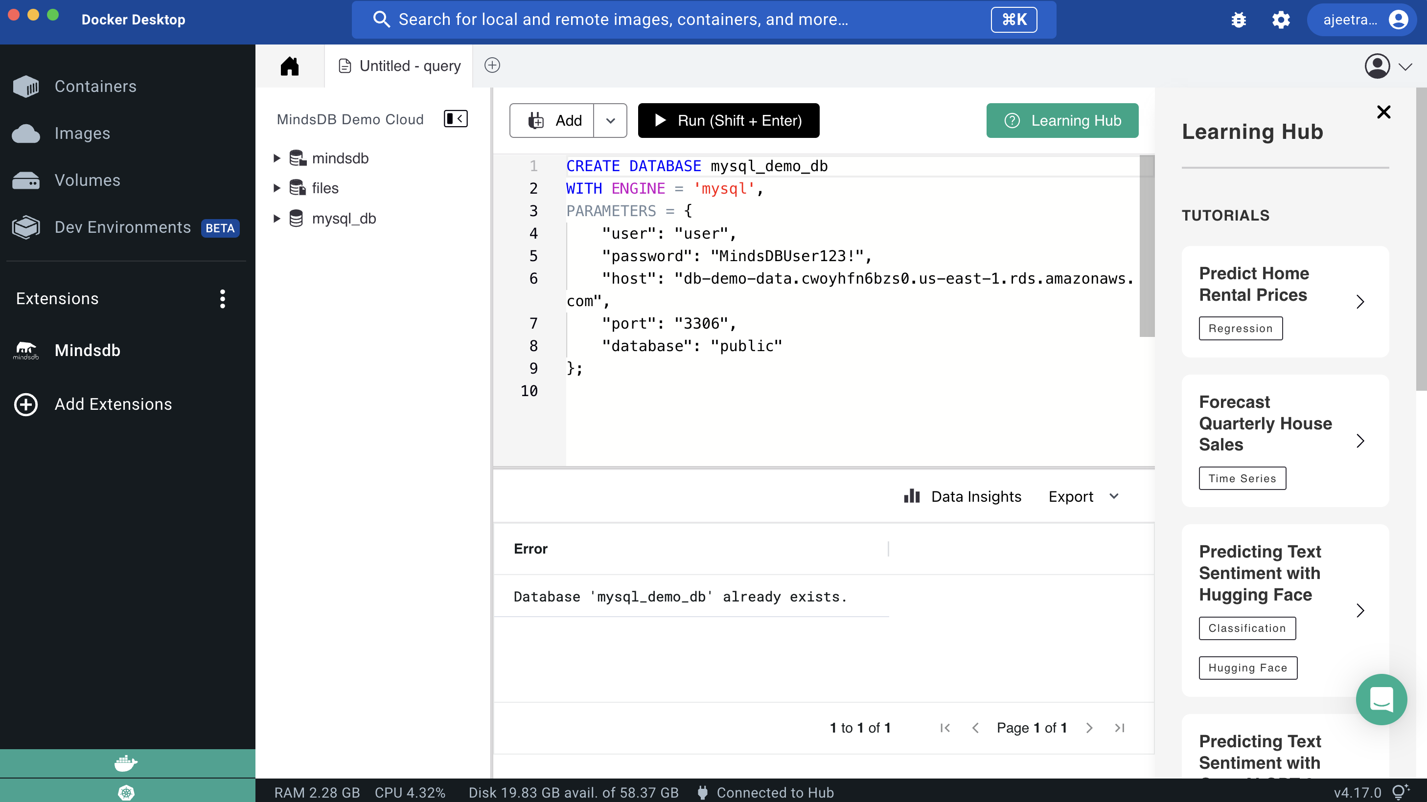
Task: Click the home icon tab
Action: coord(289,66)
